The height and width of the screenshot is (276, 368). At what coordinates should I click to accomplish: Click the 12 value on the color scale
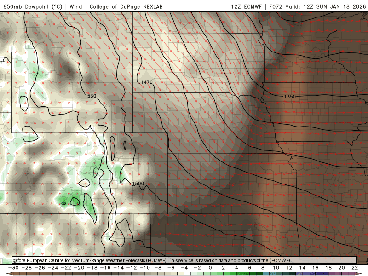click(289, 268)
